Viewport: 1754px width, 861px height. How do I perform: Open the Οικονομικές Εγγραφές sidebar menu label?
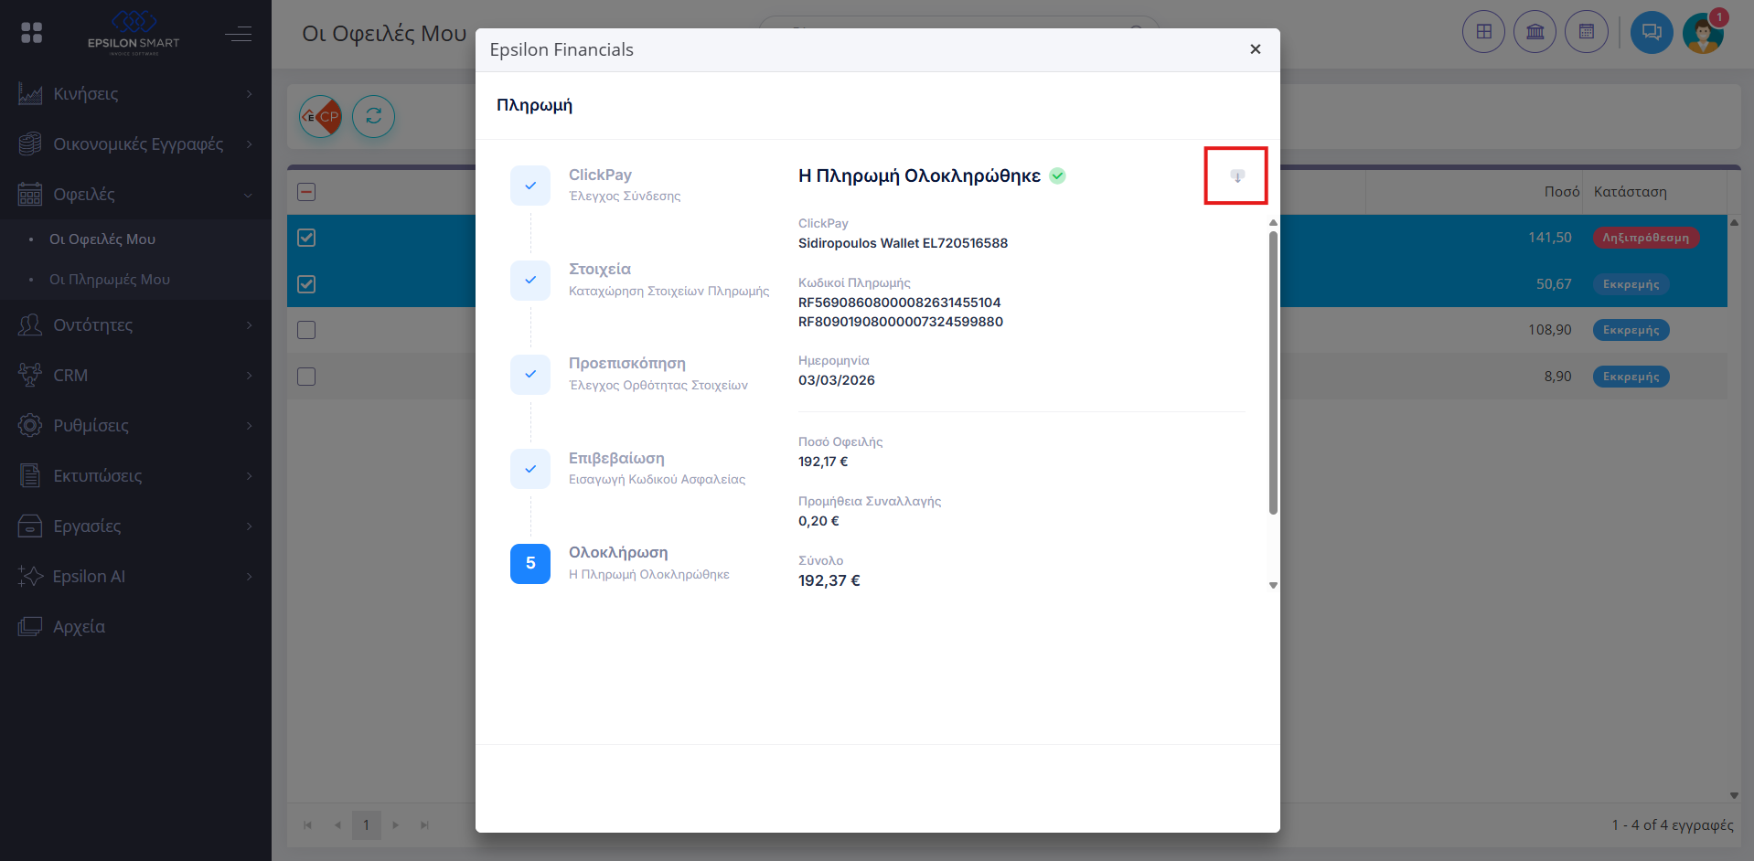click(x=138, y=143)
